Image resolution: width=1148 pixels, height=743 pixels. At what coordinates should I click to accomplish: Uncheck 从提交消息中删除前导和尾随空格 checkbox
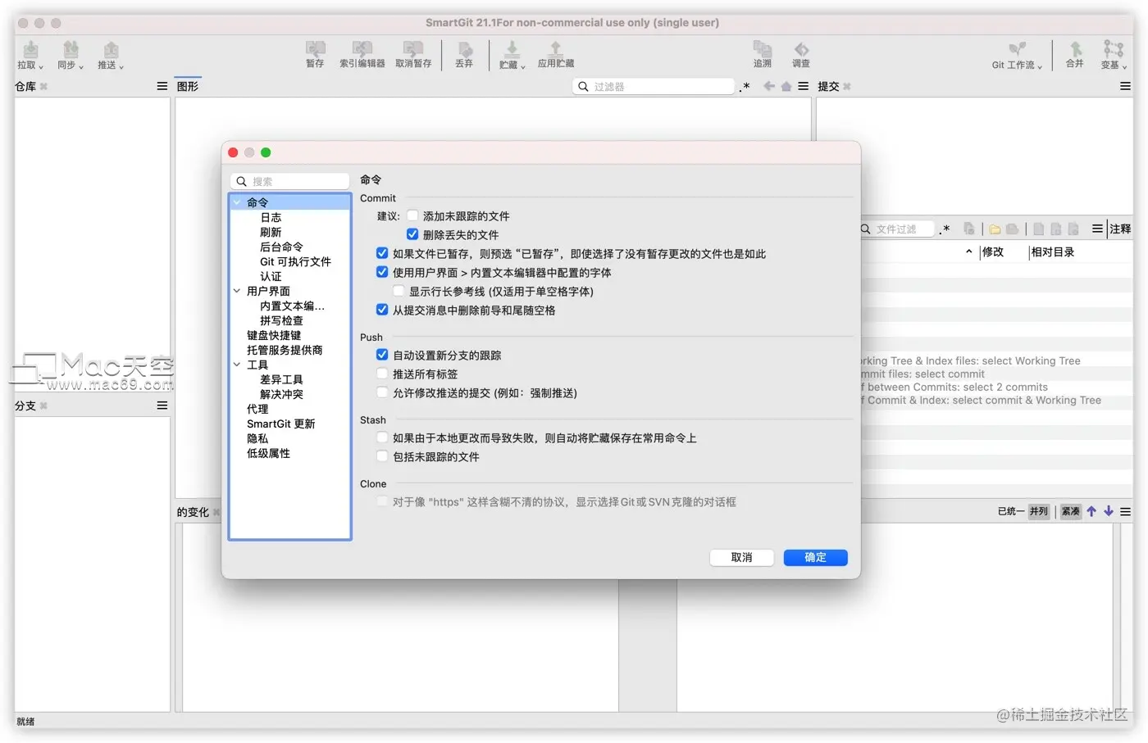point(382,310)
